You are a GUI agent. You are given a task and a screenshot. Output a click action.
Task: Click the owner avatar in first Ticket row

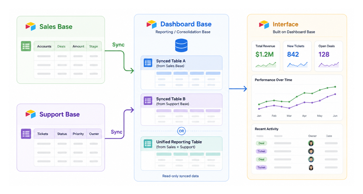311,151
